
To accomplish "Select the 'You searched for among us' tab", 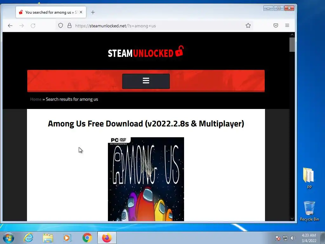I will 51,12.
